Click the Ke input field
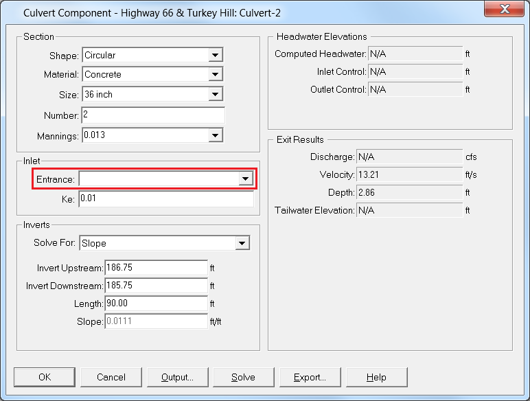 (x=166, y=198)
